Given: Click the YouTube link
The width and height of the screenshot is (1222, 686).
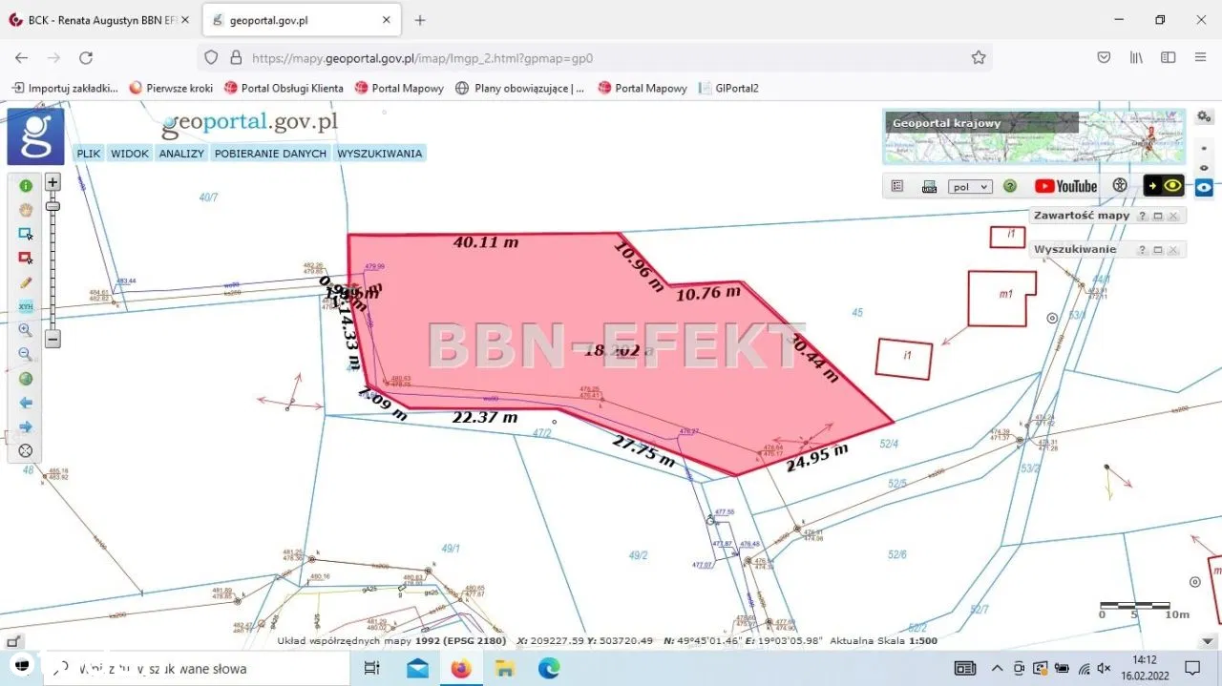Looking at the screenshot, I should point(1065,186).
